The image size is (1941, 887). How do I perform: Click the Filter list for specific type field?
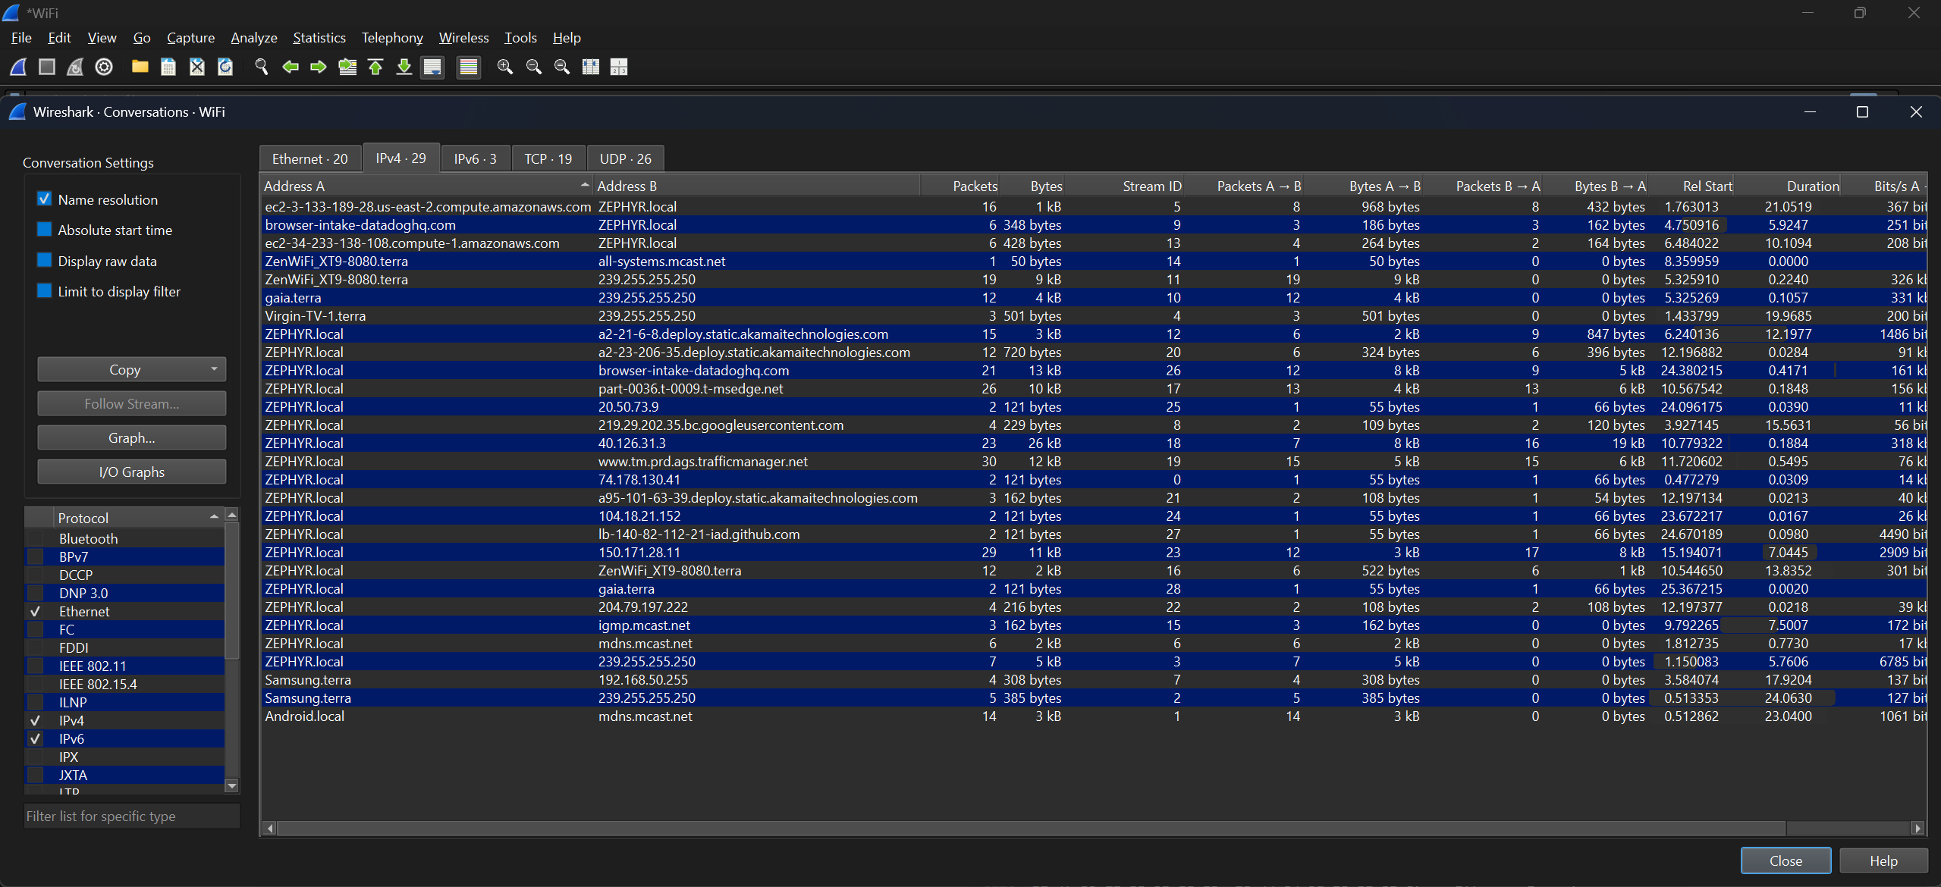[x=131, y=816]
